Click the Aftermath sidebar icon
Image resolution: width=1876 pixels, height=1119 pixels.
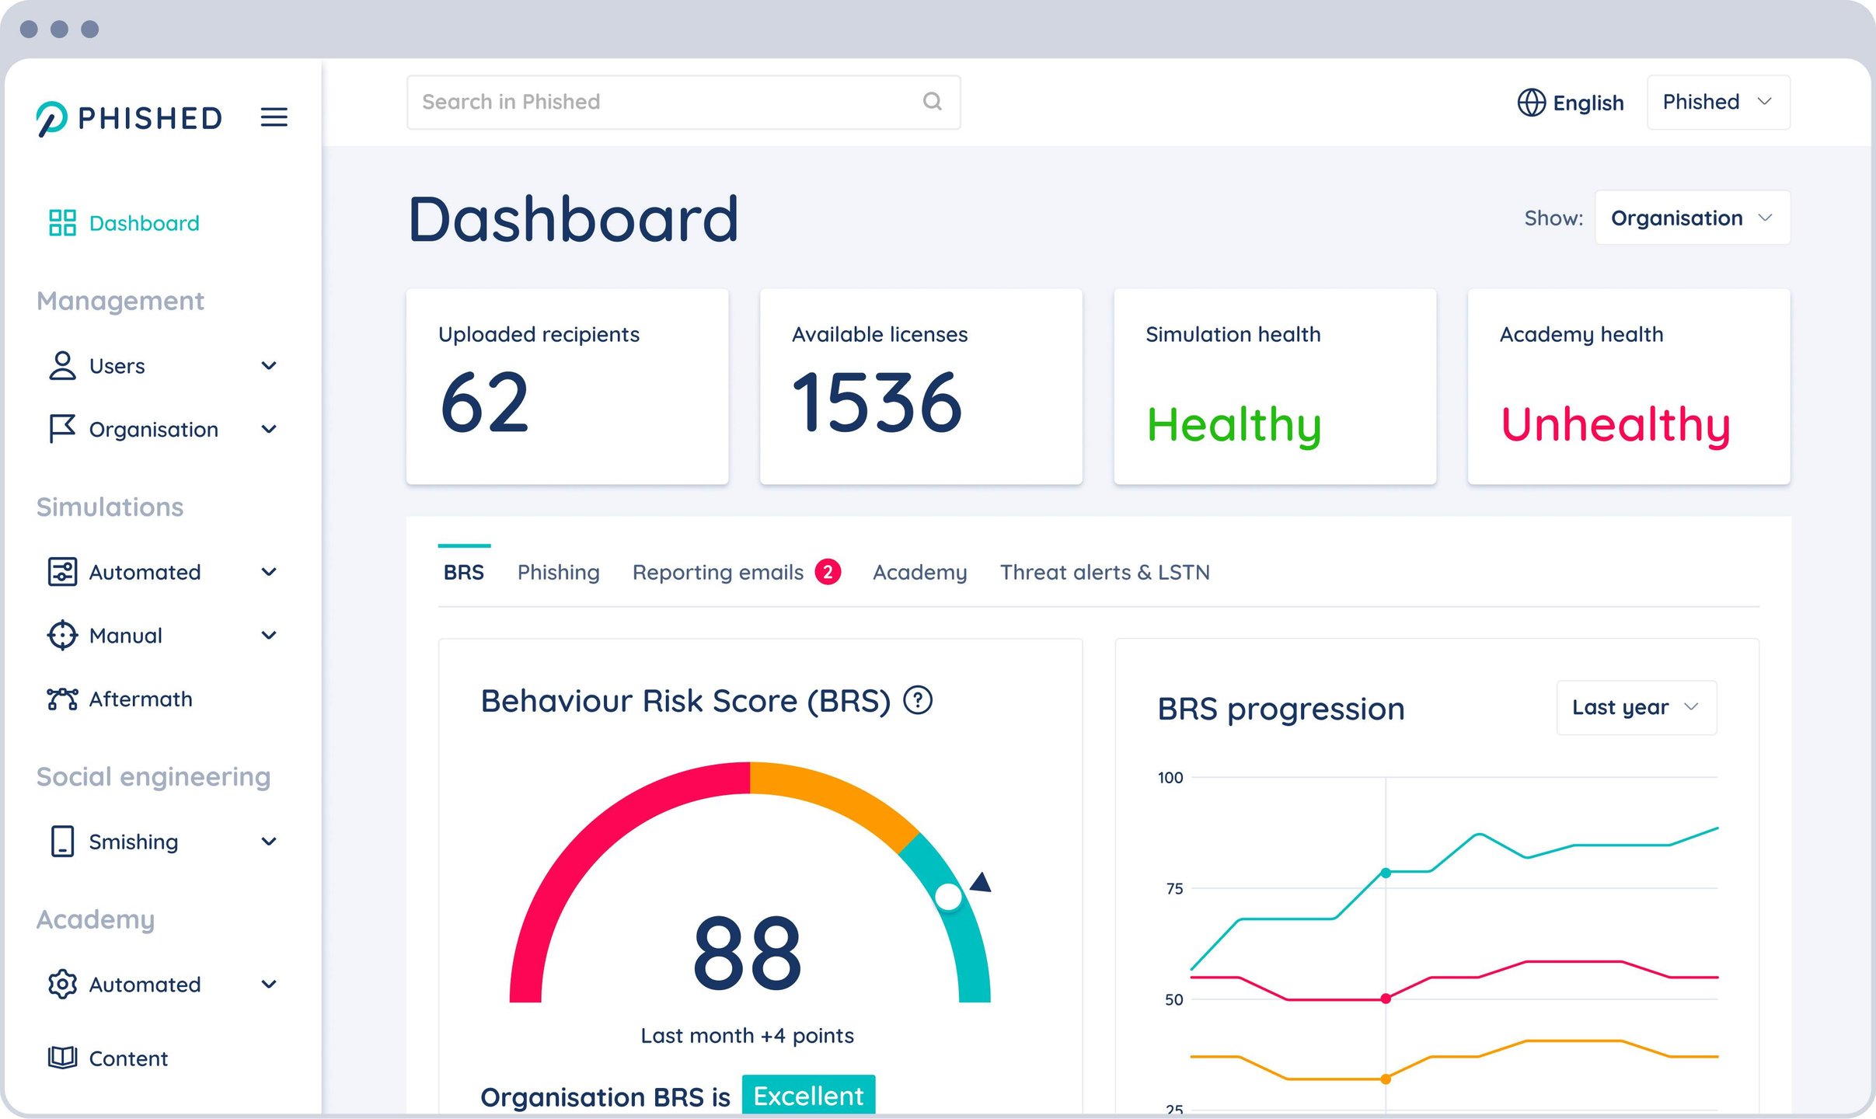point(62,699)
